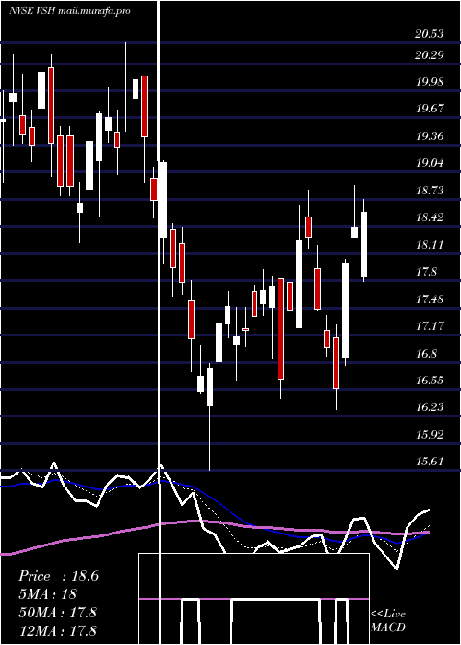Click the 17.48 price axis label

[x=430, y=299]
